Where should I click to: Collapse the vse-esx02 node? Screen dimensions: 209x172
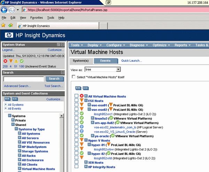(x=89, y=109)
